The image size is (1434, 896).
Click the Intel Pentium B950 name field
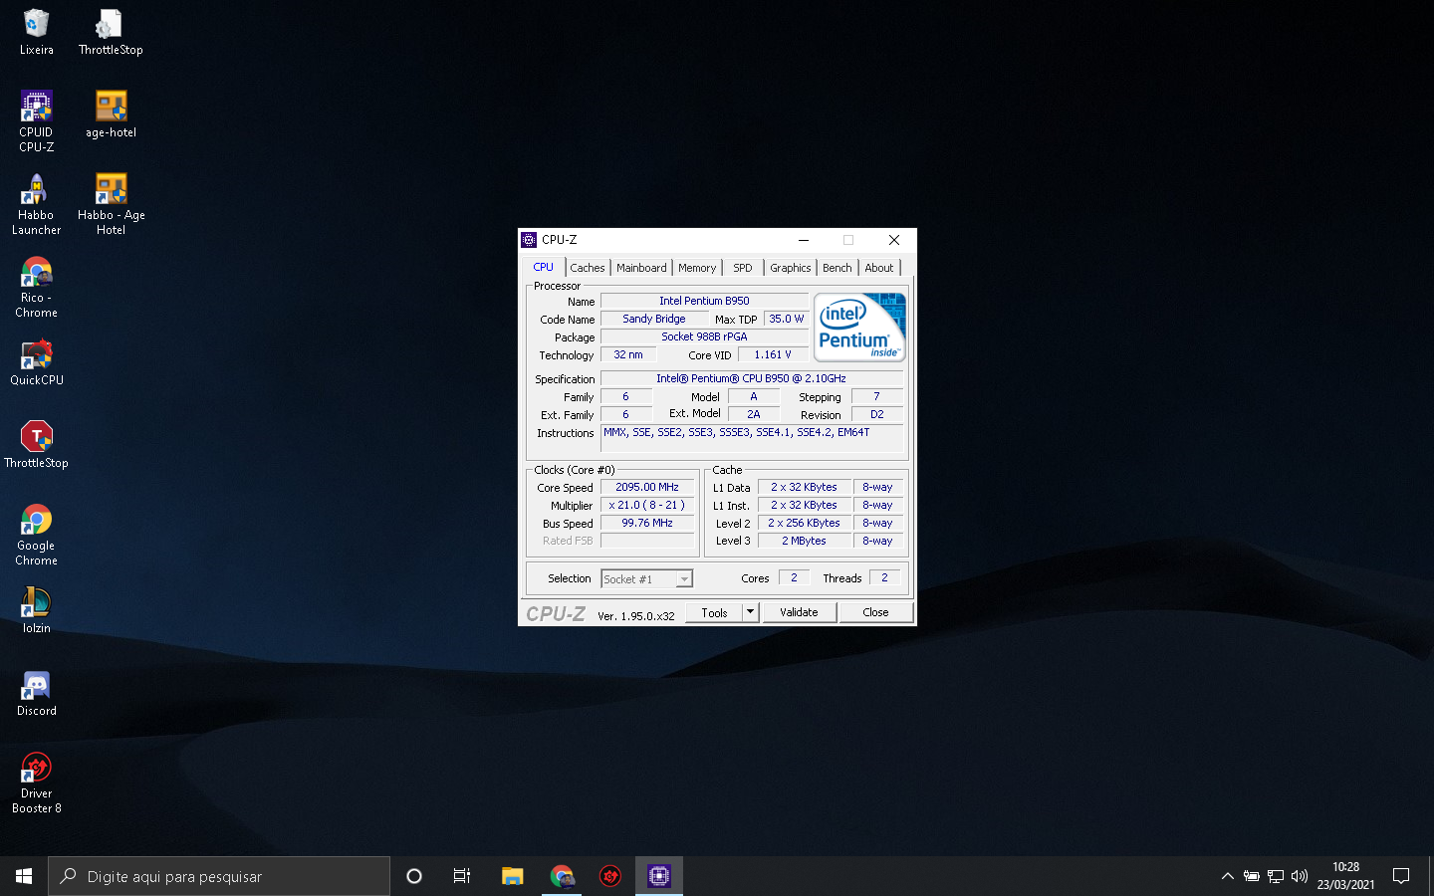click(704, 301)
